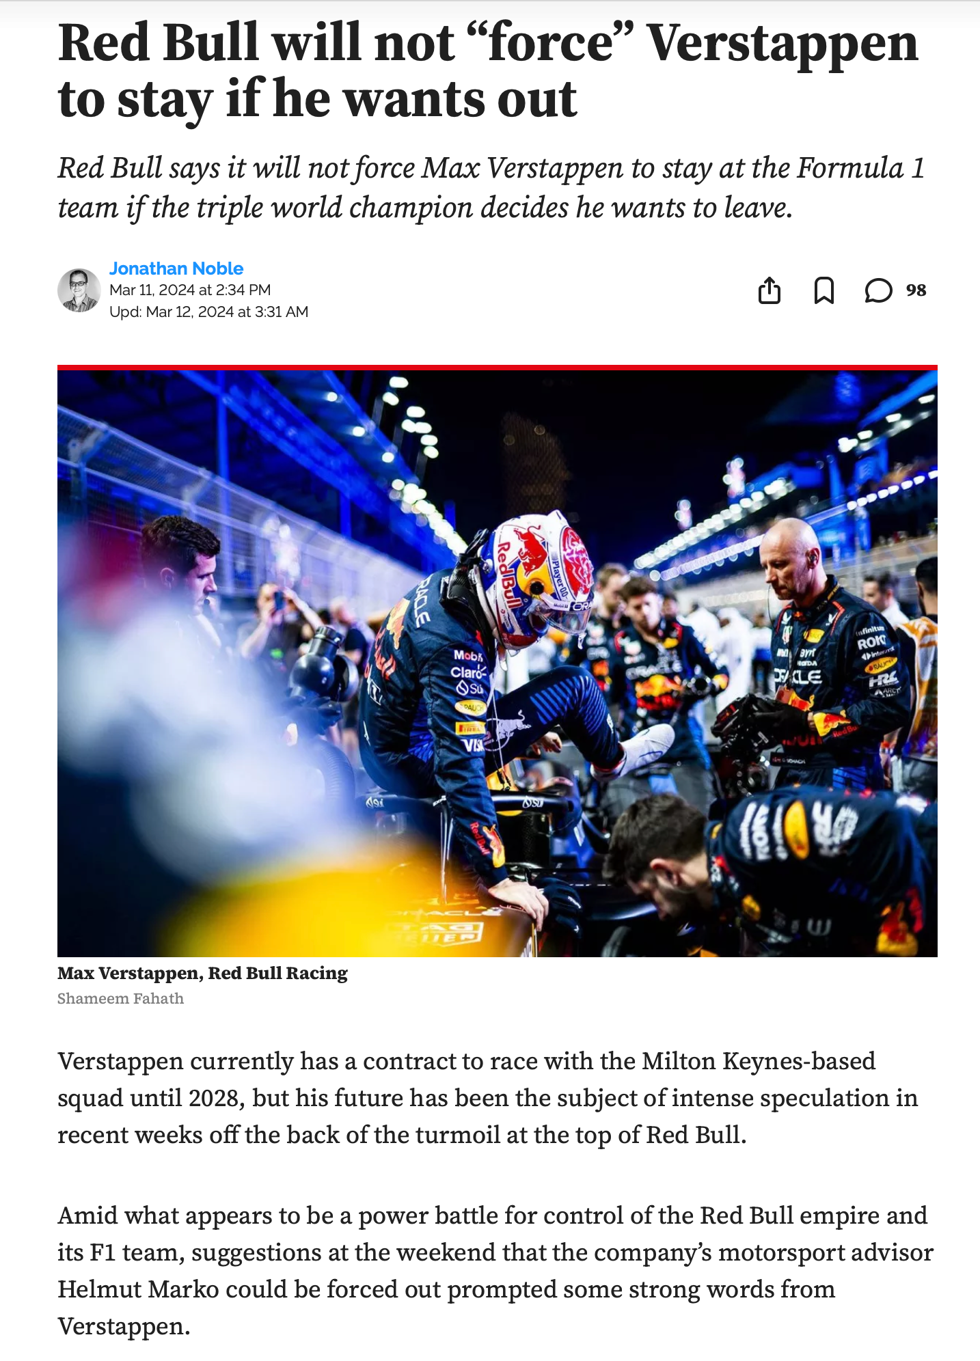Click the paragraph starting Amid what appears
Viewport: 980px width, 1361px height.
(495, 1271)
